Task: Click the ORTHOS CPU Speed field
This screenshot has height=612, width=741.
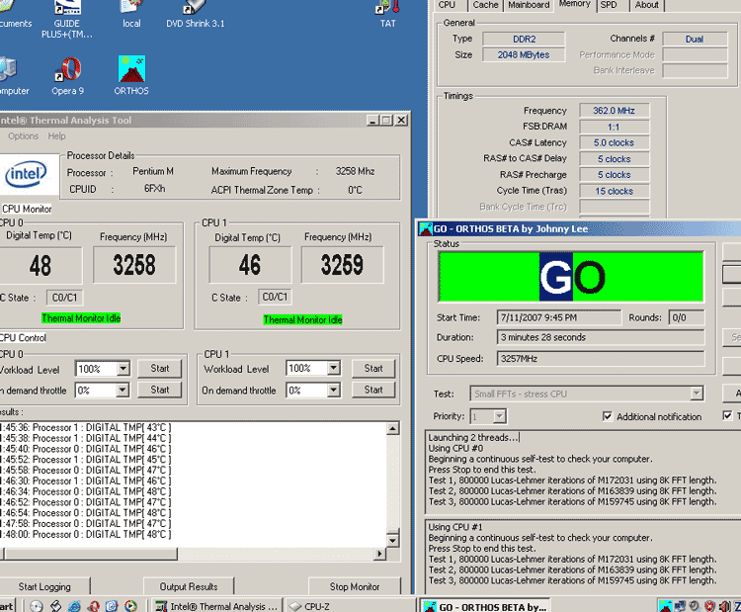Action: (x=600, y=359)
